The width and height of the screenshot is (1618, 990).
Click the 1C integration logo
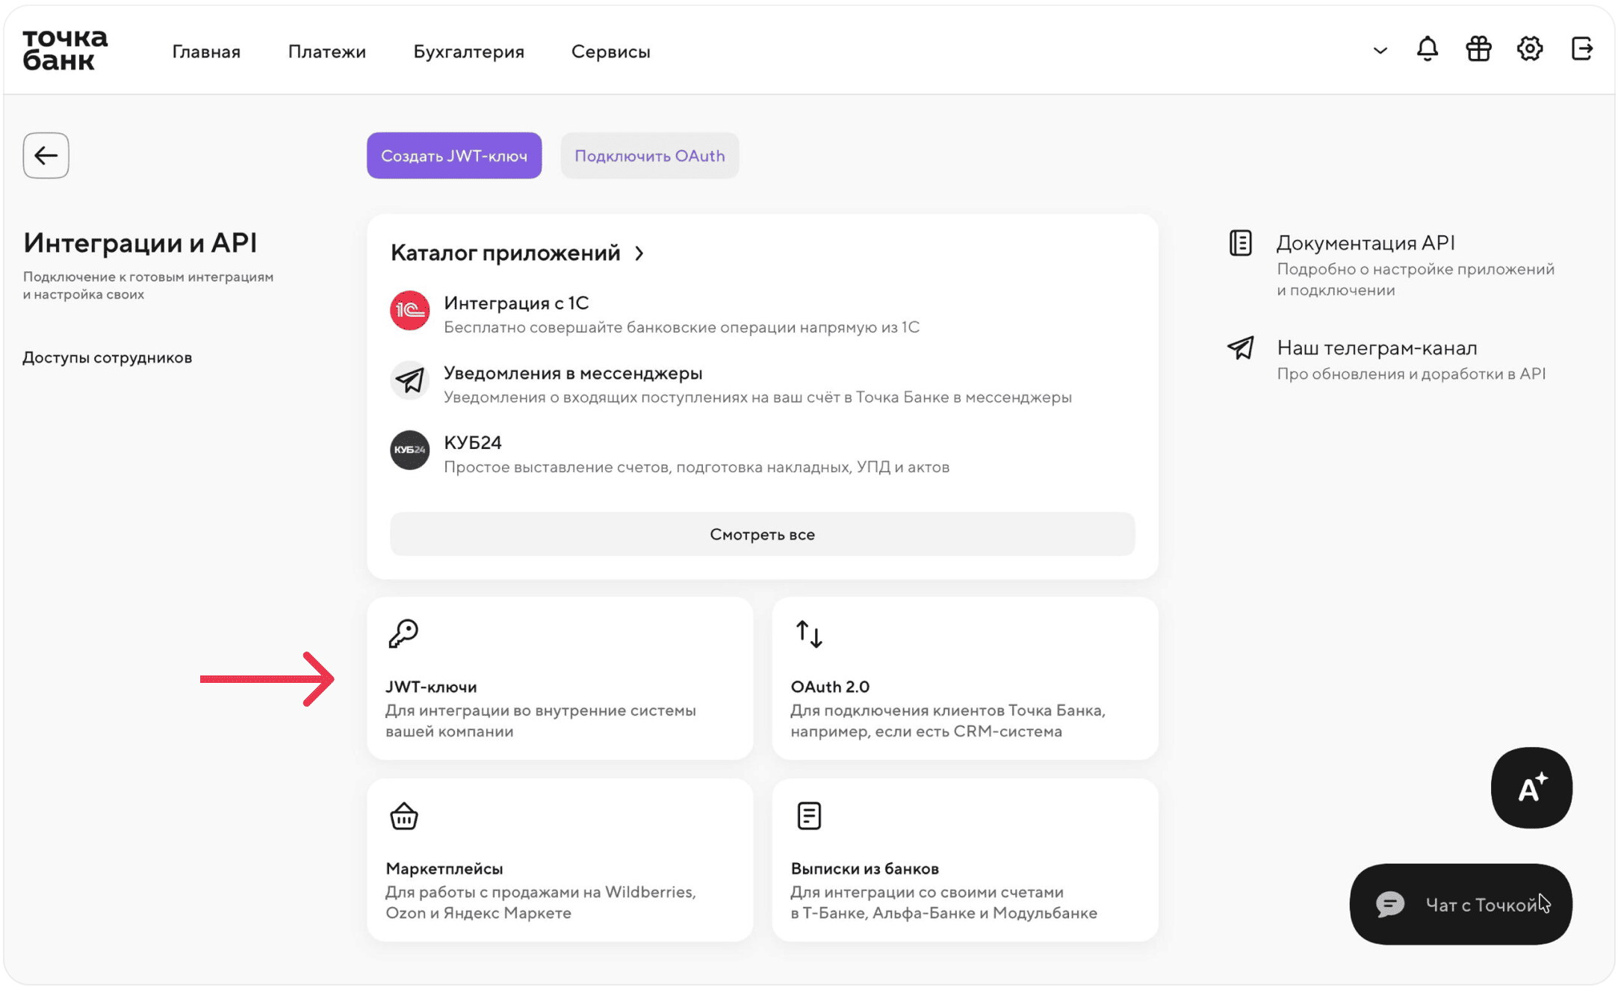[409, 310]
